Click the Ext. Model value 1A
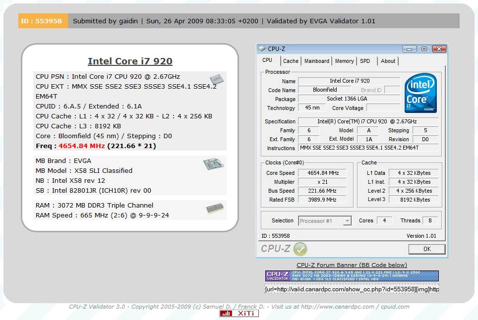Image resolution: width=478 pixels, height=320 pixels. point(368,139)
